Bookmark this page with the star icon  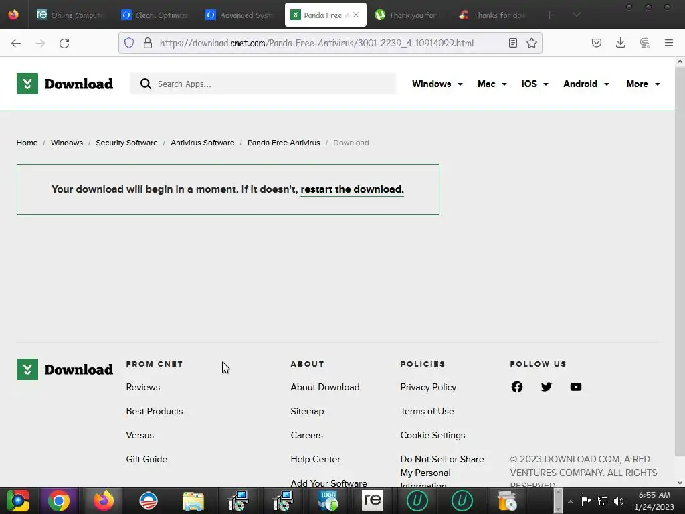[532, 43]
